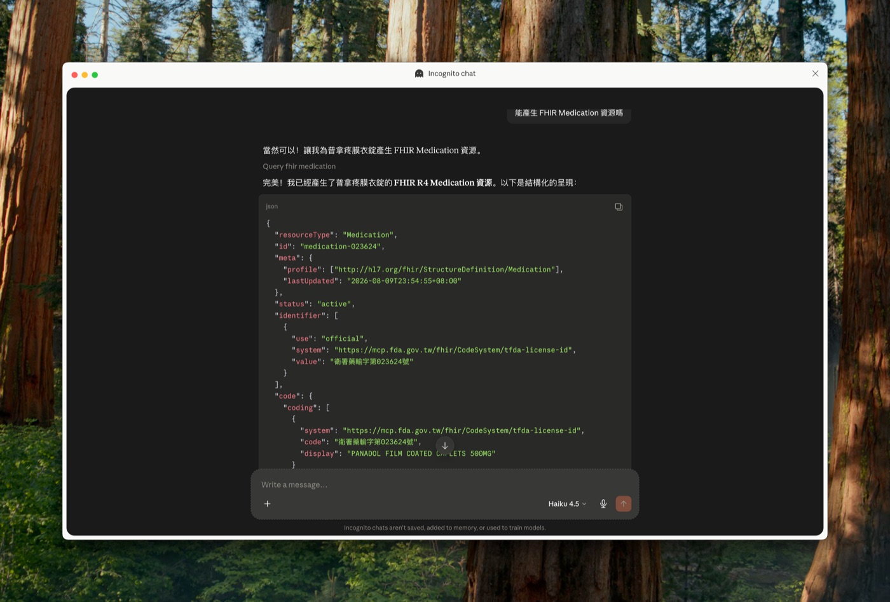
Task: Click the "resourceType" key
Action: (305, 235)
